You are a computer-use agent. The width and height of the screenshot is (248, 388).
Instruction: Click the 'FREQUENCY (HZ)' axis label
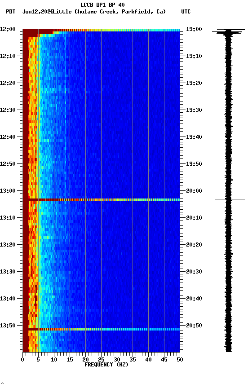coord(106,365)
